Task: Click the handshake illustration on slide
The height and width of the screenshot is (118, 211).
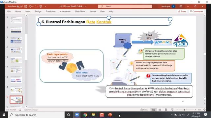Action: click(71, 67)
